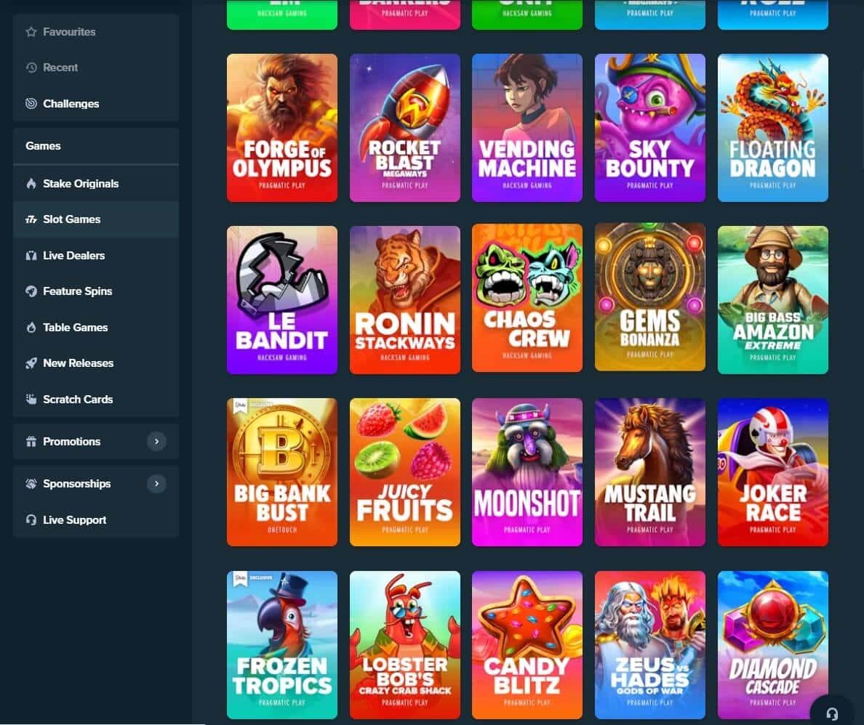This screenshot has height=725, width=864.
Task: Click the Scratch Cards icon
Action: tap(31, 399)
